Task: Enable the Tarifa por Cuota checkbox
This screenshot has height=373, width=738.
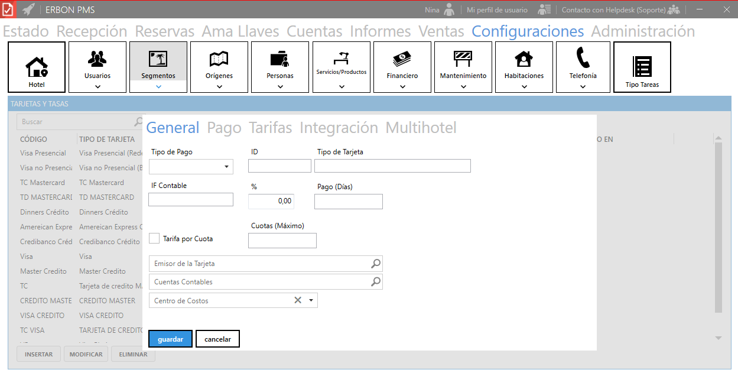Action: pyautogui.click(x=154, y=238)
